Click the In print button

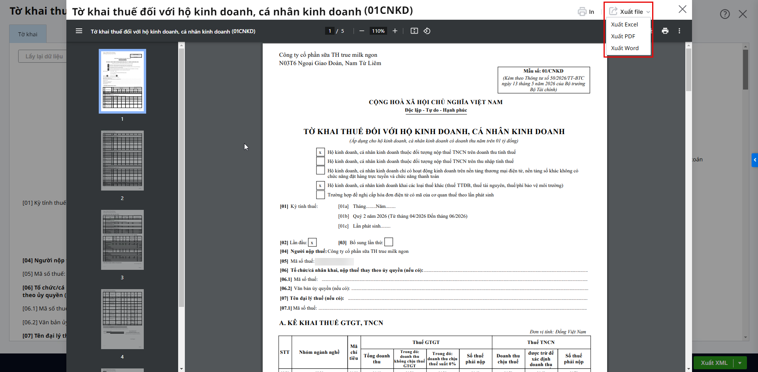tap(586, 11)
